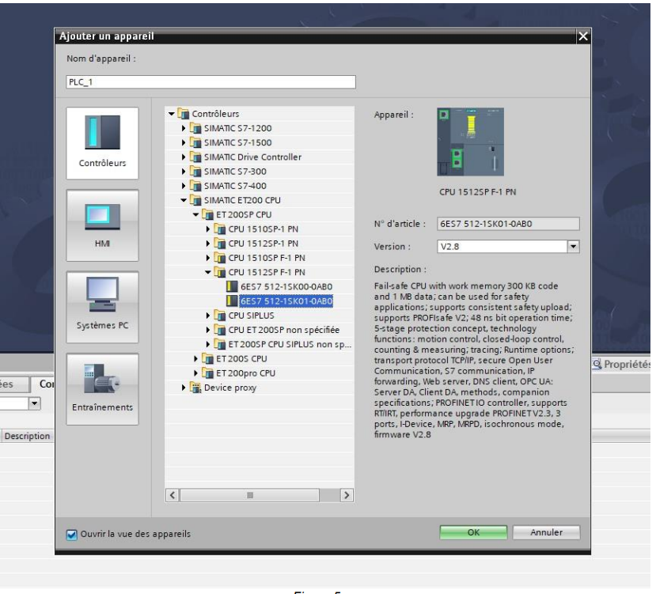Click OK to add the device
The width and height of the screenshot is (656, 594).
(473, 532)
